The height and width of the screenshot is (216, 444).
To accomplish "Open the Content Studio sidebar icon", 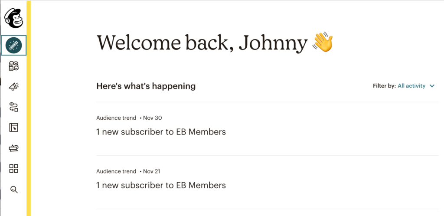I will 13,148.
